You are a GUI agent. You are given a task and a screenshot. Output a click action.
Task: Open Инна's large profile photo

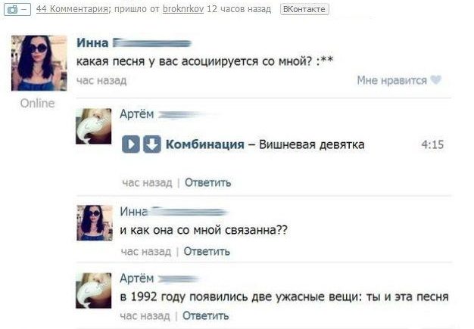click(39, 63)
